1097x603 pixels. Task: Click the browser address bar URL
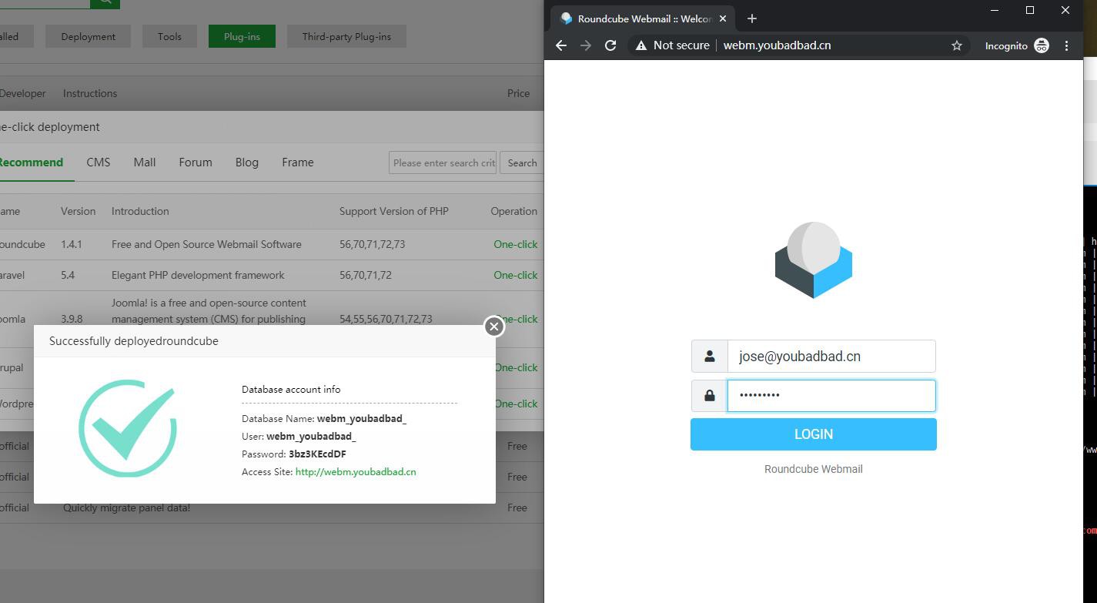click(x=777, y=45)
